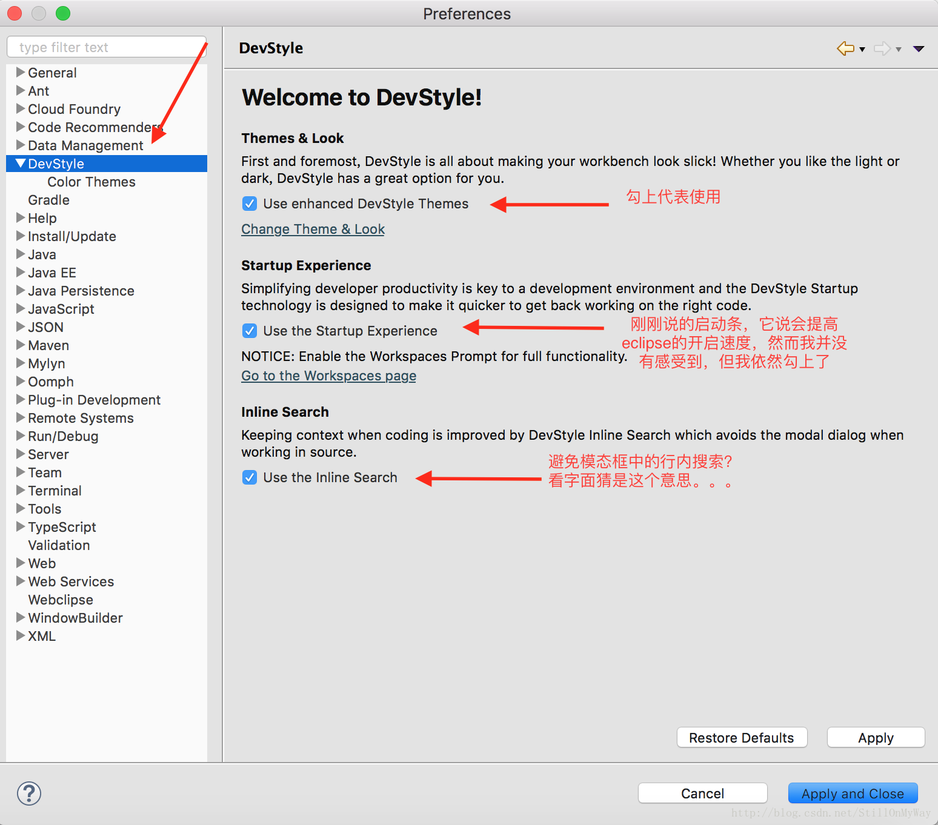Select TypeScript preferences item
938x825 pixels.
point(62,527)
